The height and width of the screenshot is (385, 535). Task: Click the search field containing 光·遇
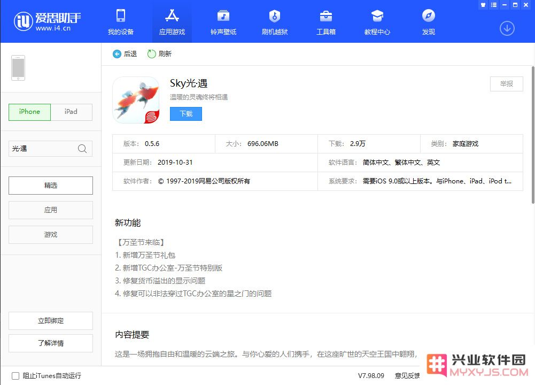[50, 149]
